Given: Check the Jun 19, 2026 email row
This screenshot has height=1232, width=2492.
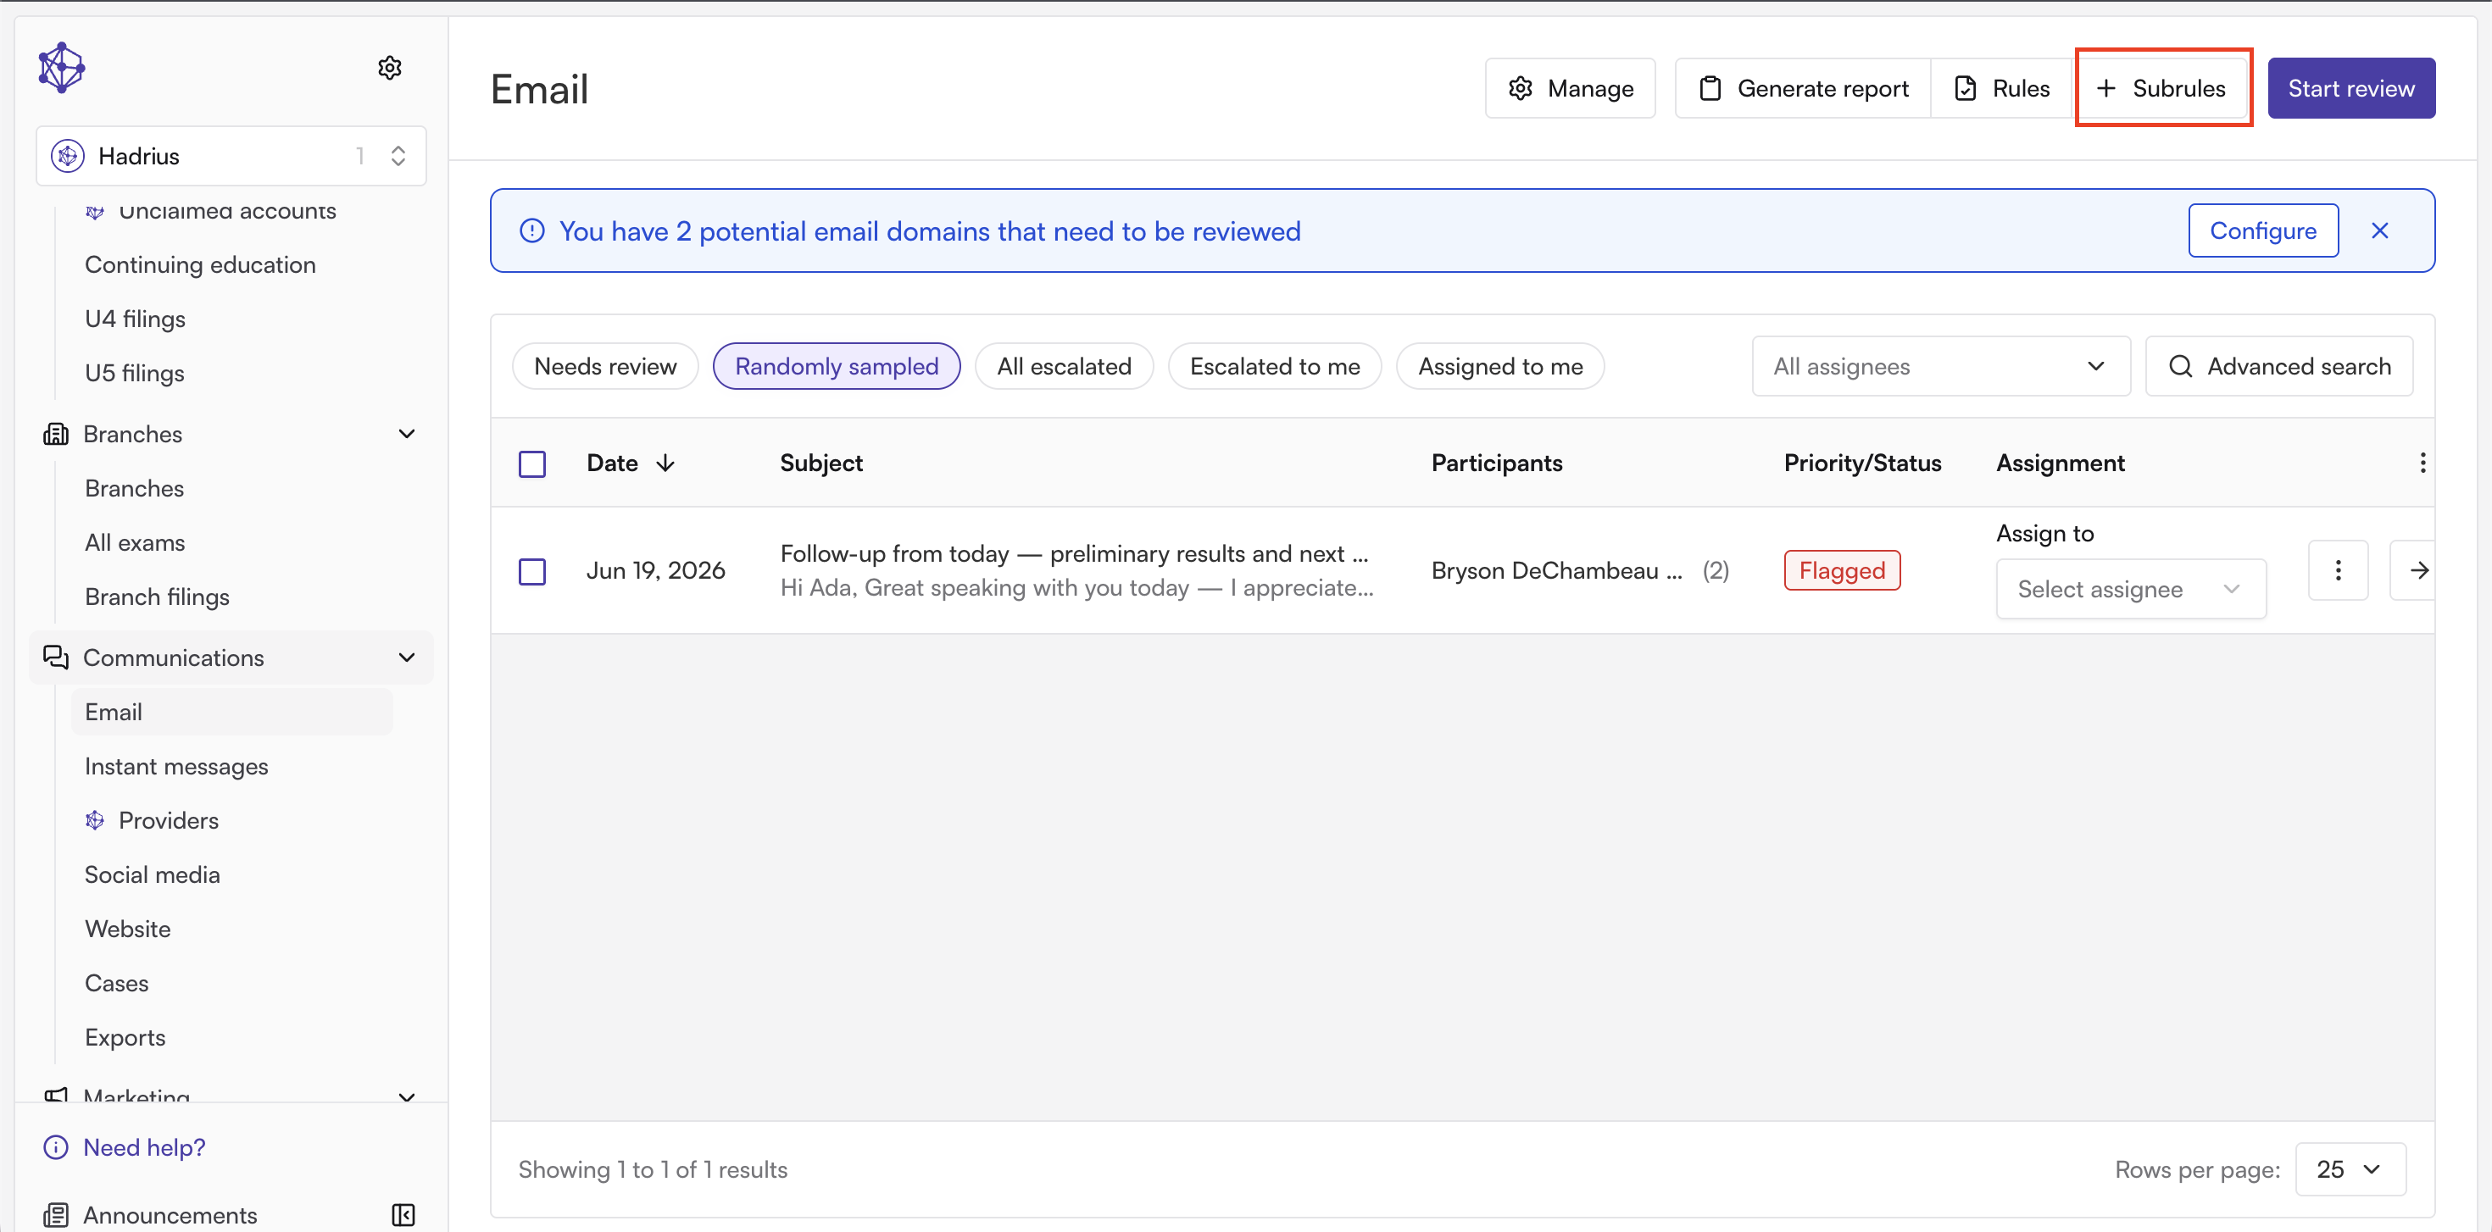Looking at the screenshot, I should (x=532, y=572).
